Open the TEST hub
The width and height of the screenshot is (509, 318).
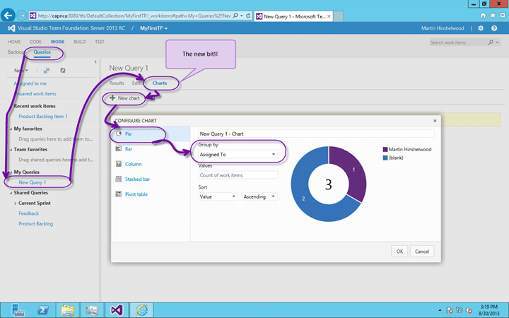pos(100,42)
